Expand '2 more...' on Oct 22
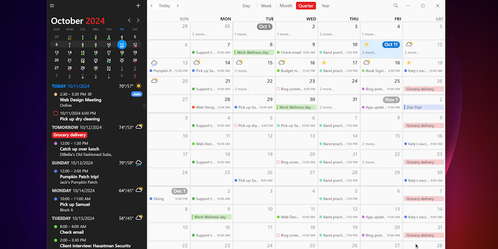Image resolution: width=498 pixels, height=249 pixels. click(242, 89)
